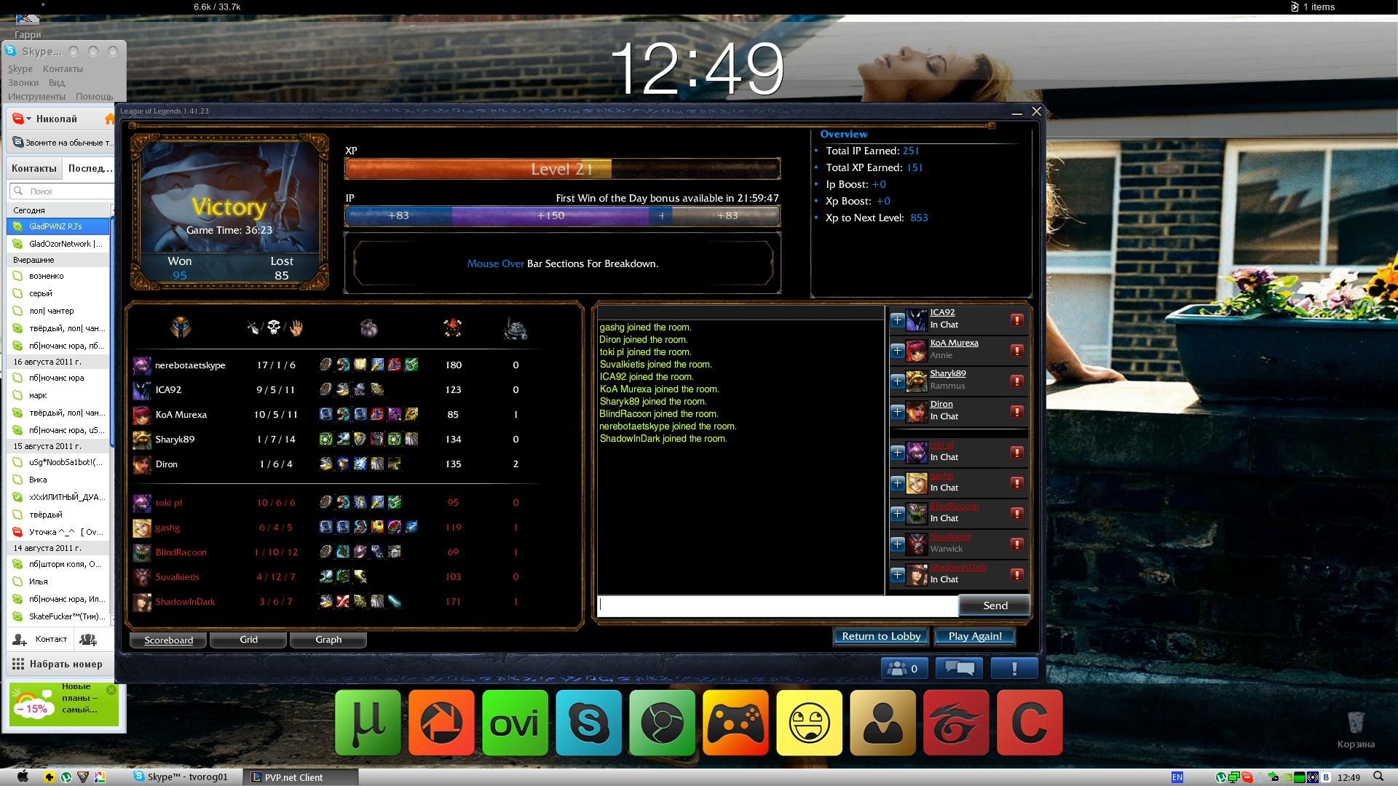Click the Skype add contact icon
Image resolution: width=1398 pixels, height=786 pixels.
pos(20,640)
